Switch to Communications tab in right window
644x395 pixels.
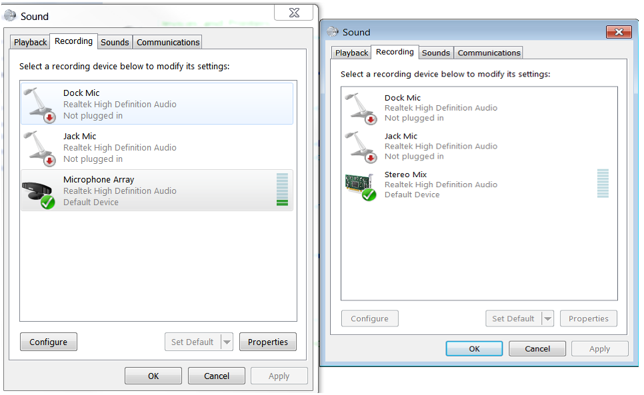coord(489,53)
